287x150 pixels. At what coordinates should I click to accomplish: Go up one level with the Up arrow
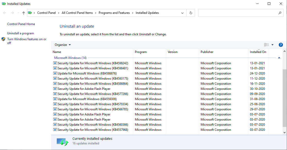(24, 13)
